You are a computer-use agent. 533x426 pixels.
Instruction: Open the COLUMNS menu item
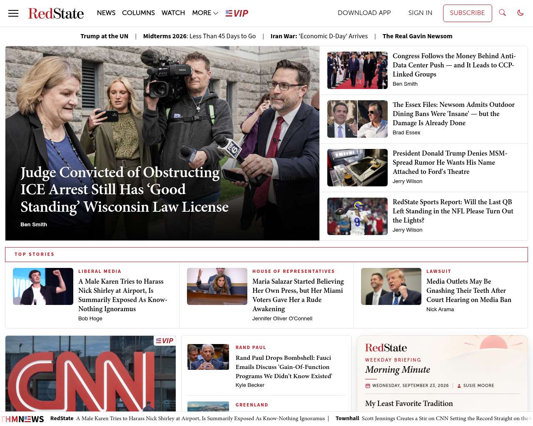(138, 13)
